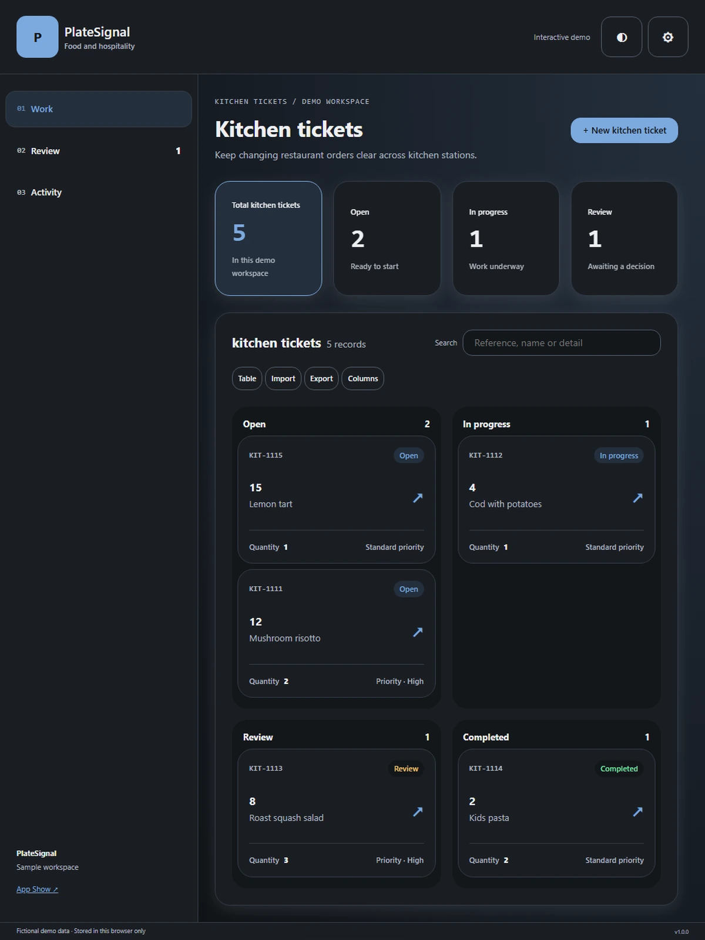
Task: Click the Lemon tart ticket name
Action: tap(270, 504)
